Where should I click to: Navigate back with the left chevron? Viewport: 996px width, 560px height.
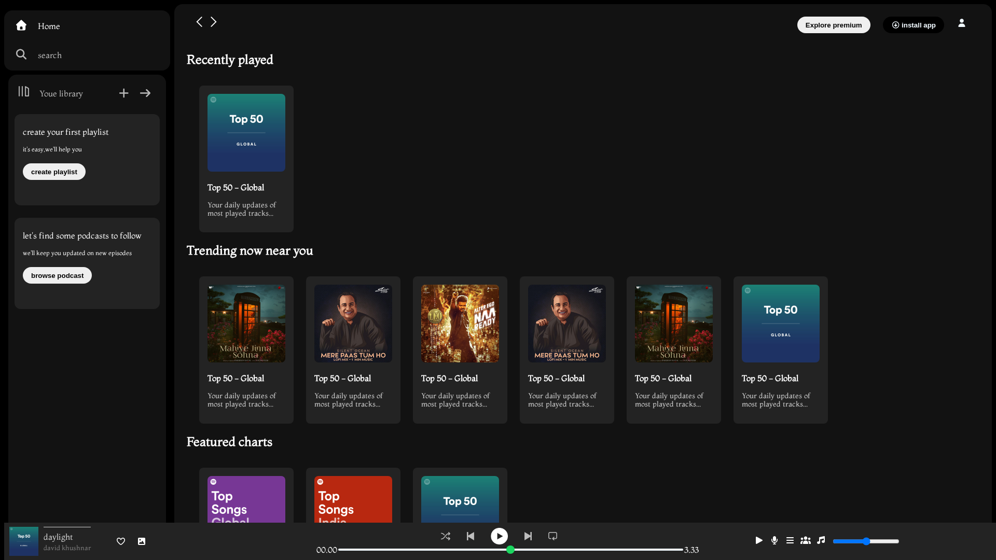click(199, 22)
